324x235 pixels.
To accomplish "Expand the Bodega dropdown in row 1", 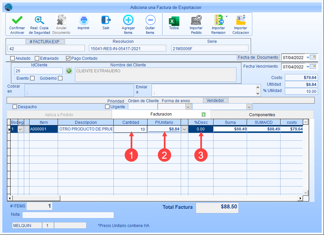I will click(20, 129).
